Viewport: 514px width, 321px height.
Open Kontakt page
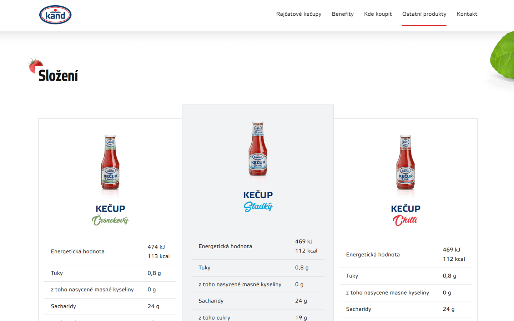[x=467, y=14]
